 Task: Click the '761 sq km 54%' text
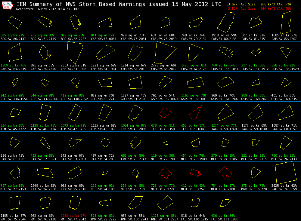click(163, 96)
